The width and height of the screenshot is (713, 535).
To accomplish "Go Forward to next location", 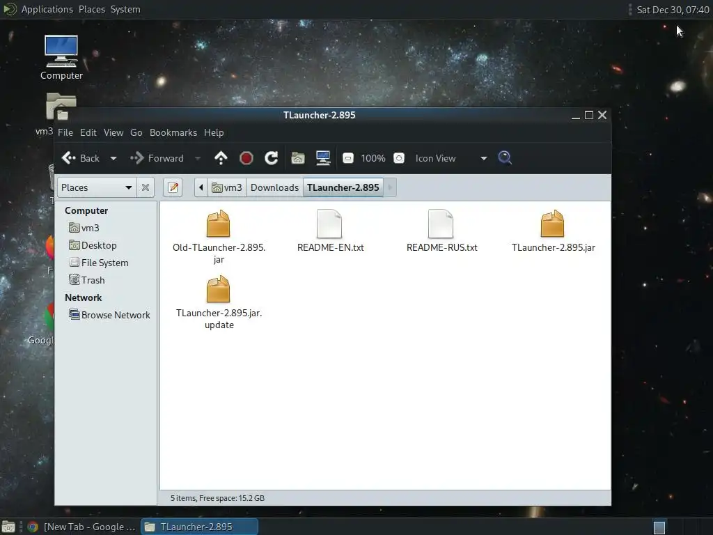I will click(157, 158).
